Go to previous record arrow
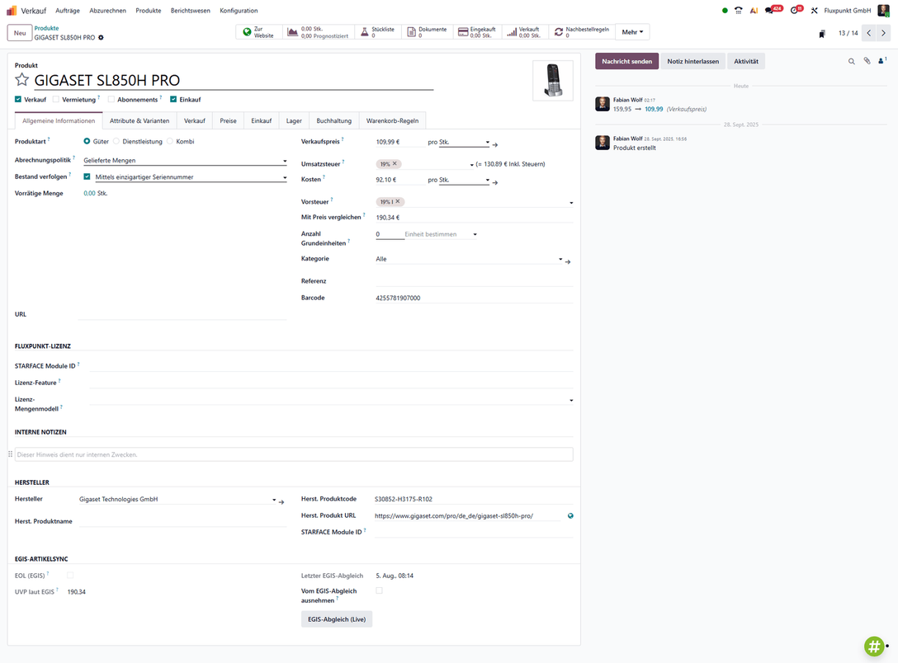This screenshot has height=663, width=898. point(869,33)
